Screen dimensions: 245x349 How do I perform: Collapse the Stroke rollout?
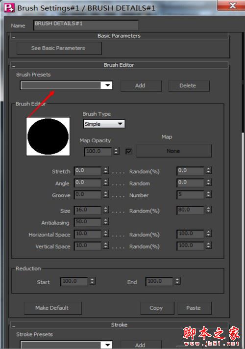click(14, 326)
